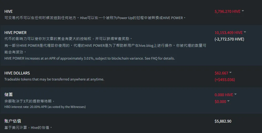Click the HBD interest rate 20.00% line
262x133 pixels.
click(45, 107)
